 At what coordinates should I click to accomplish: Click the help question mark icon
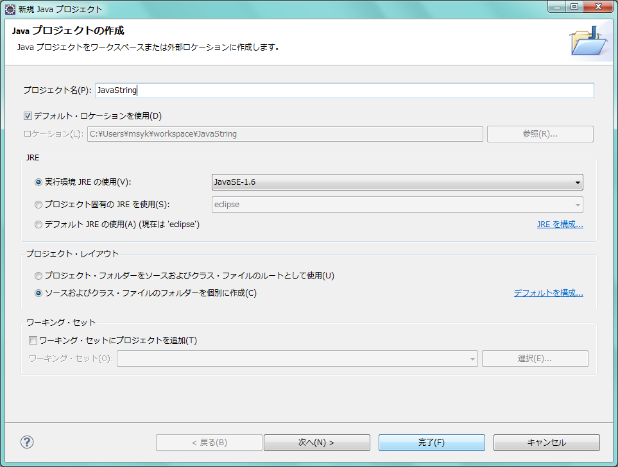[x=27, y=442]
